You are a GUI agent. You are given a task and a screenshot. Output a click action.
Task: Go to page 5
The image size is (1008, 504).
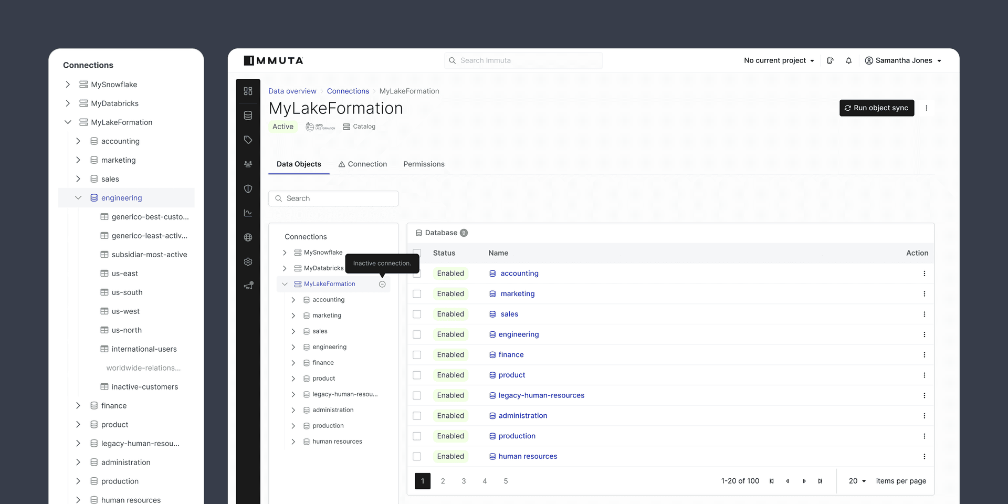506,481
